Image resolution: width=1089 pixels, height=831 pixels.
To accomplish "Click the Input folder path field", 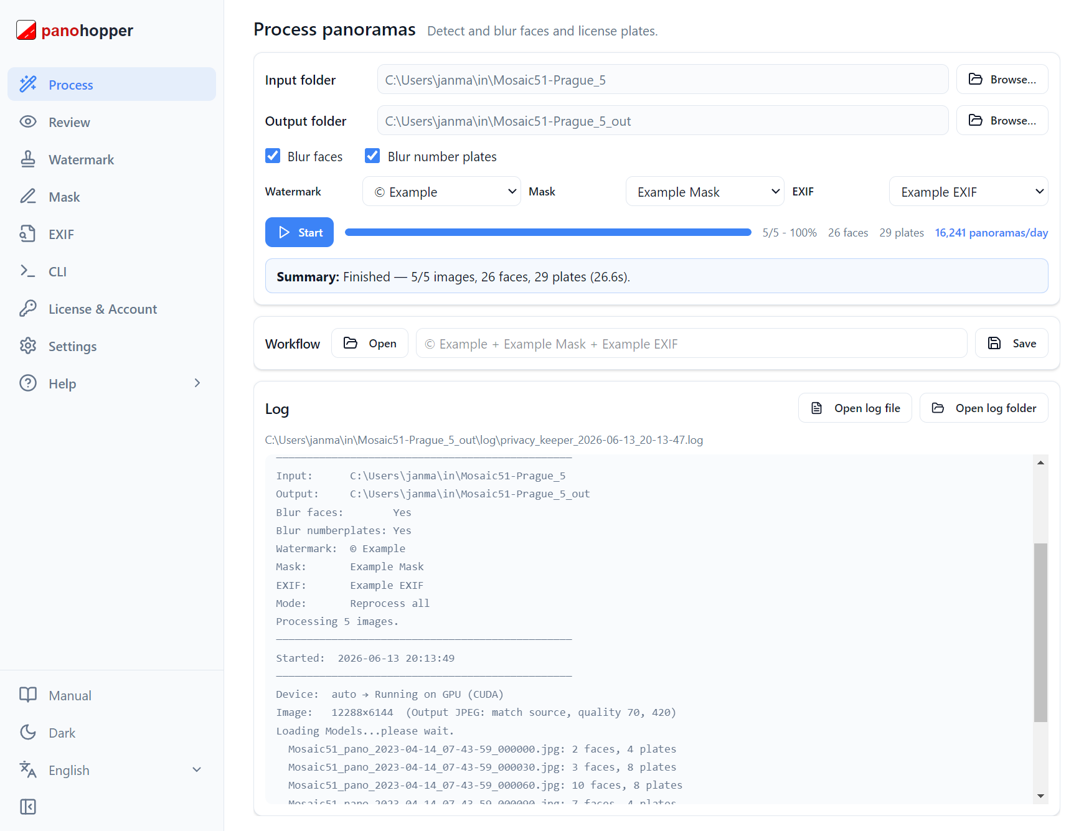I will tap(662, 79).
